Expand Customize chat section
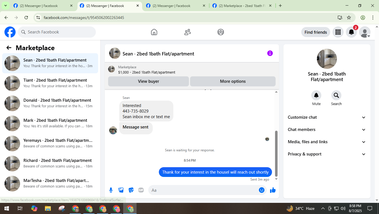This screenshot has width=379, height=214. tap(327, 117)
